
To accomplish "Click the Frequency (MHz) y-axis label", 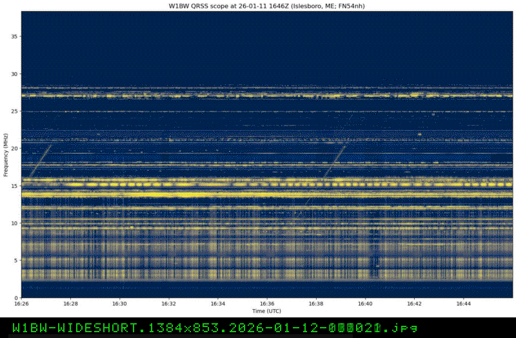I will tap(6, 154).
